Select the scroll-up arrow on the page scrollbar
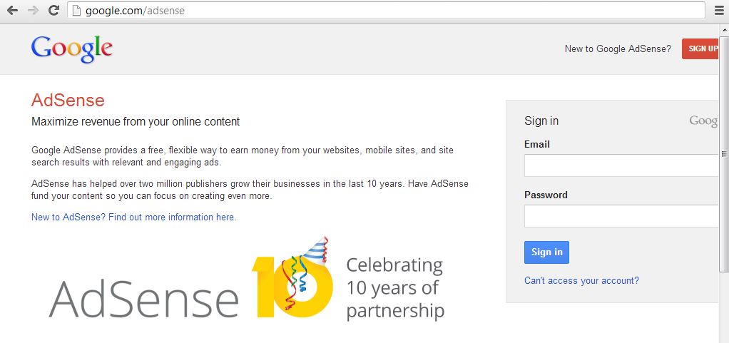Image resolution: width=729 pixels, height=343 pixels. pos(724,30)
